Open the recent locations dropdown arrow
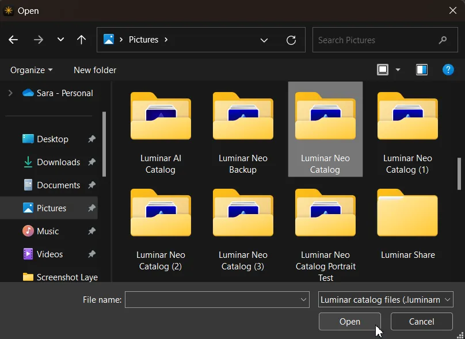Image resolution: width=465 pixels, height=339 pixels. 60,40
